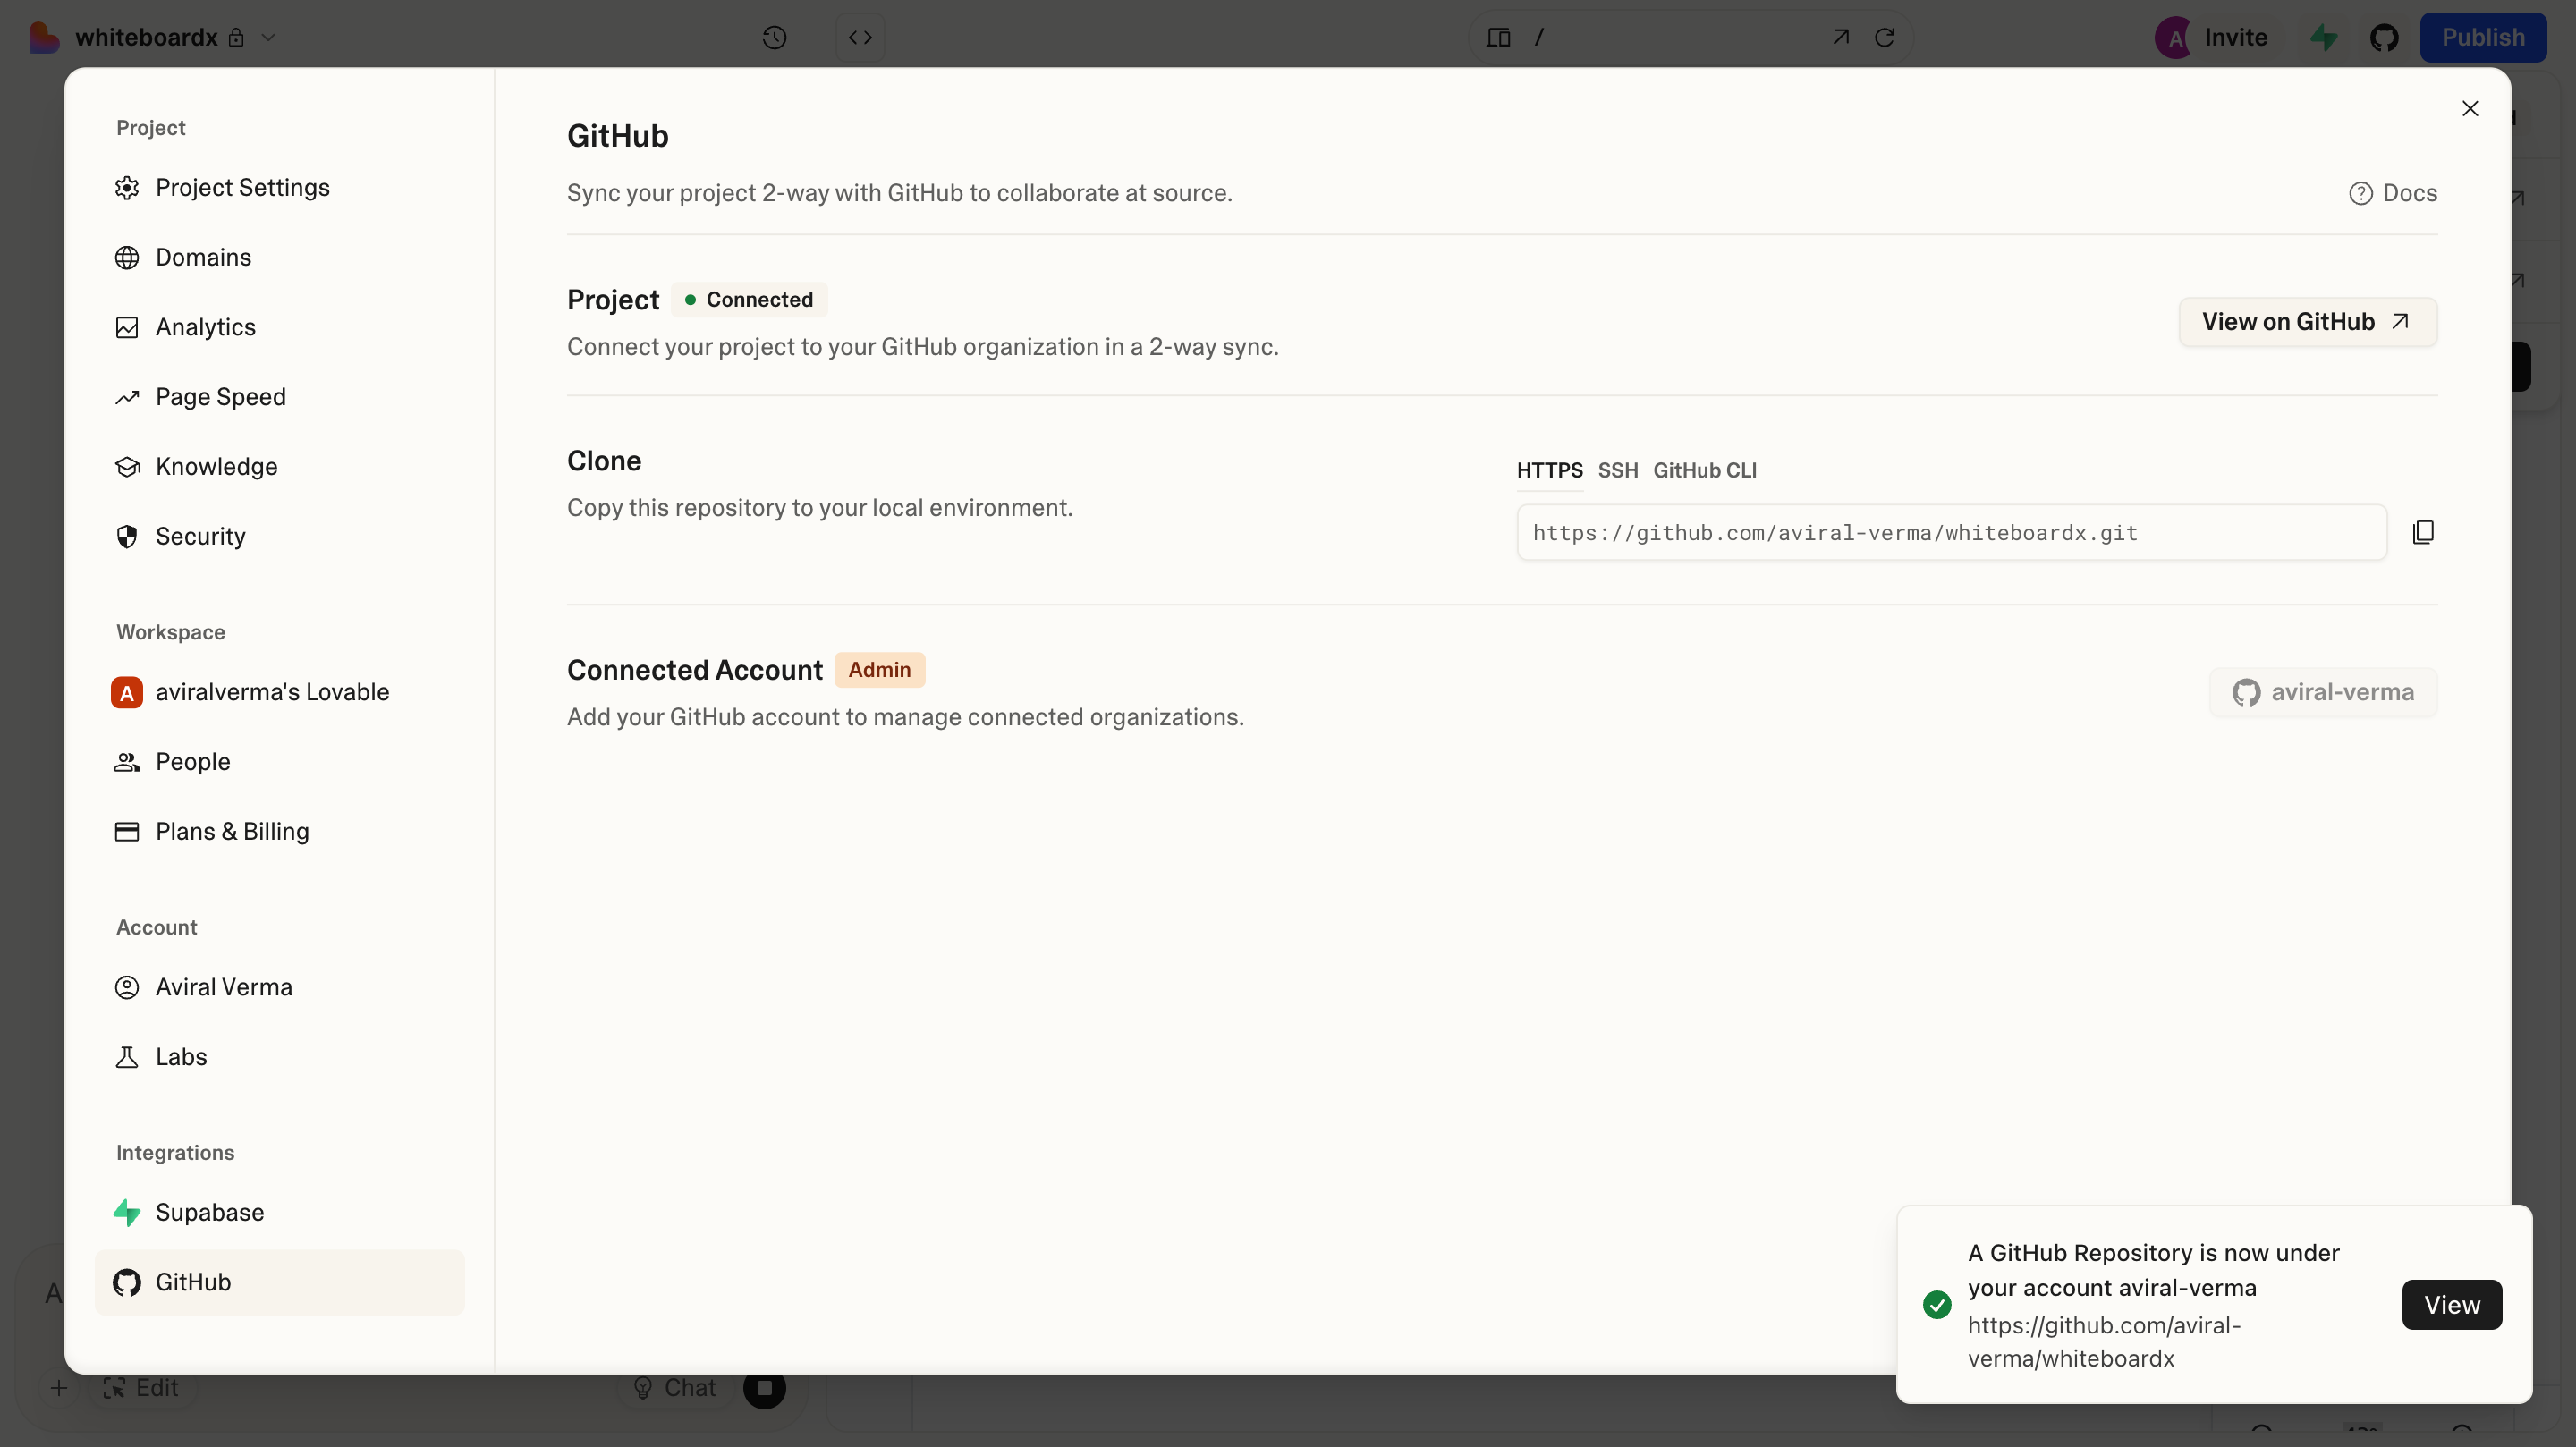Expand the whiteboardx project name dropdown

point(268,37)
